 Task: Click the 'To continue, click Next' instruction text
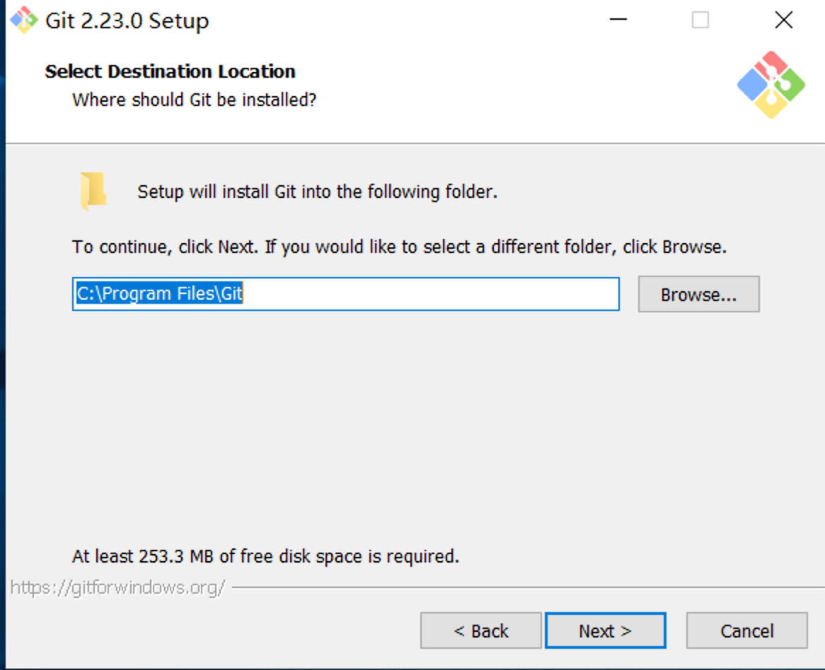coord(399,247)
